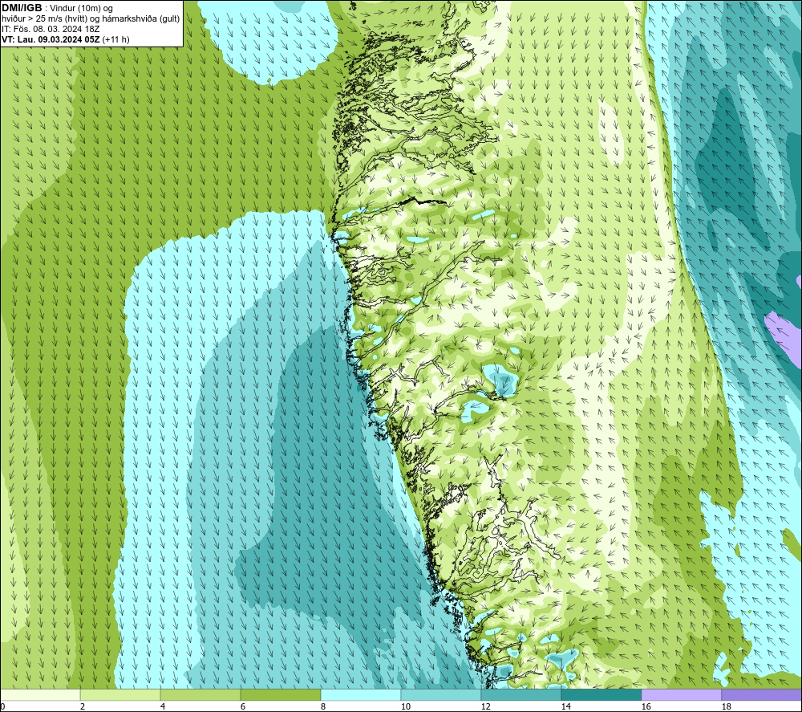The width and height of the screenshot is (802, 712).
Task: Click the legend scale label '0'
Action: [x=3, y=707]
